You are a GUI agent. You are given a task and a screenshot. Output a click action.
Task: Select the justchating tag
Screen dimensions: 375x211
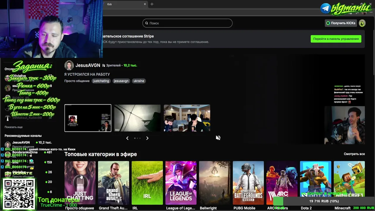pos(101,81)
